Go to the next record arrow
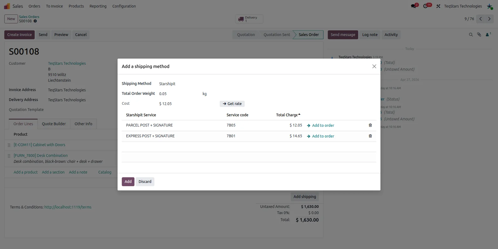 (x=489, y=19)
